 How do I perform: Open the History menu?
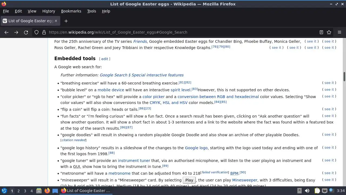coord(49,11)
